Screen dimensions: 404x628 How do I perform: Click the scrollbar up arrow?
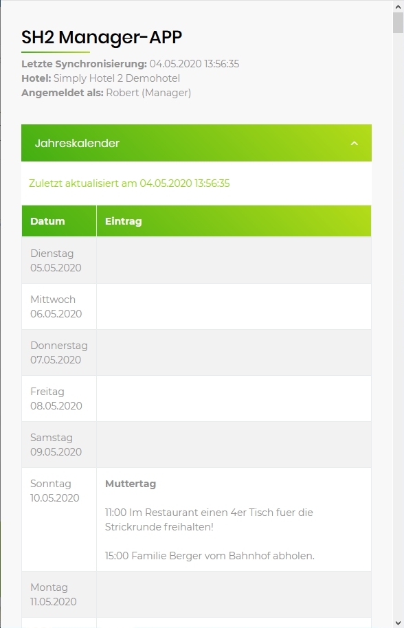click(x=398, y=6)
